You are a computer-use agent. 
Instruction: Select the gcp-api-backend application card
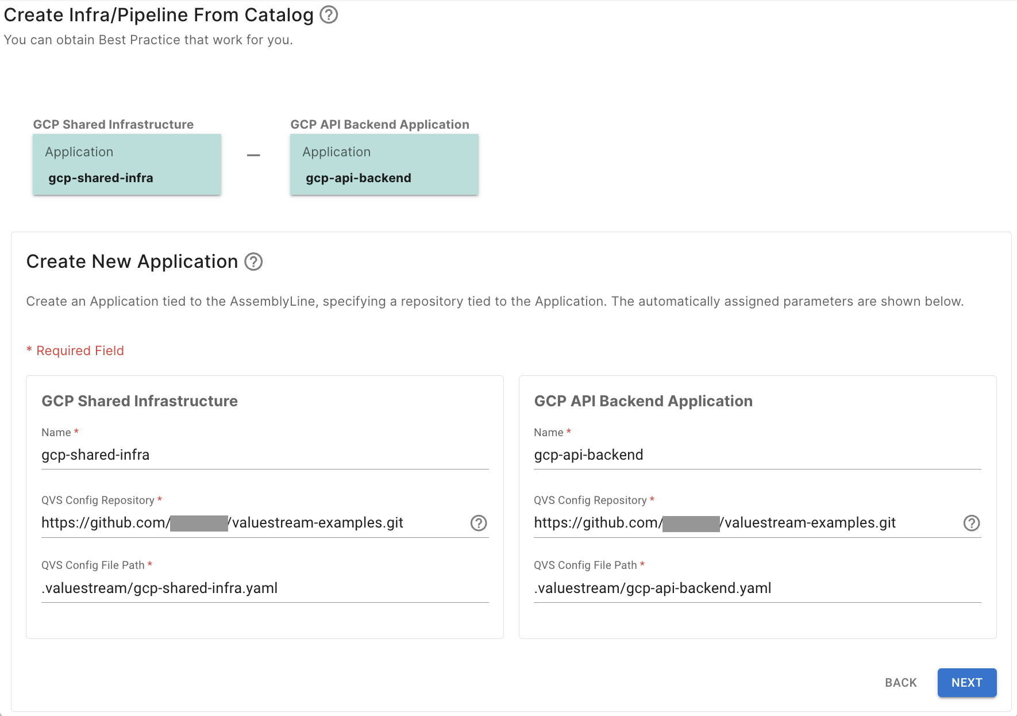[384, 165]
